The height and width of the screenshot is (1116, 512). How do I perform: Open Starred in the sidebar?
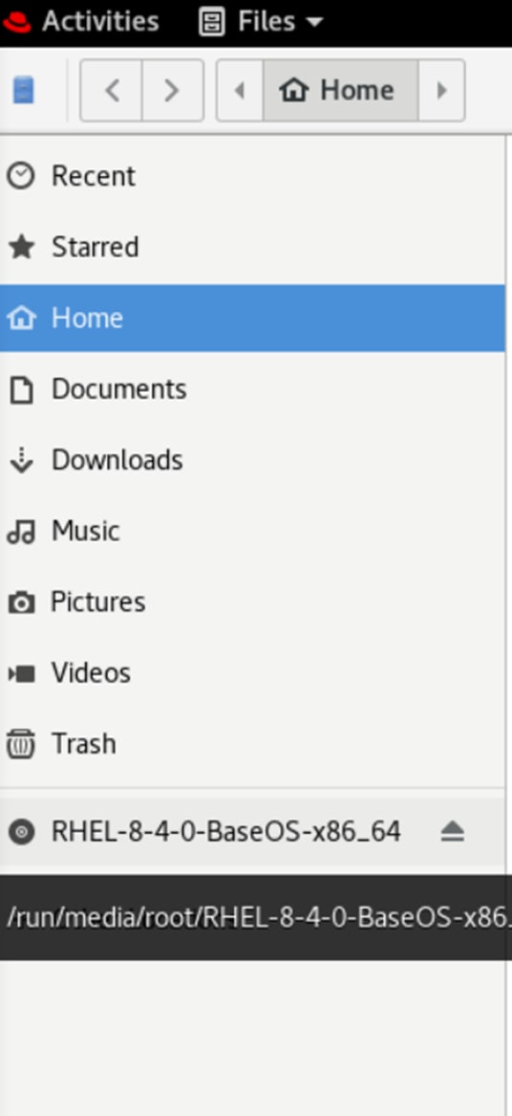tap(252, 247)
